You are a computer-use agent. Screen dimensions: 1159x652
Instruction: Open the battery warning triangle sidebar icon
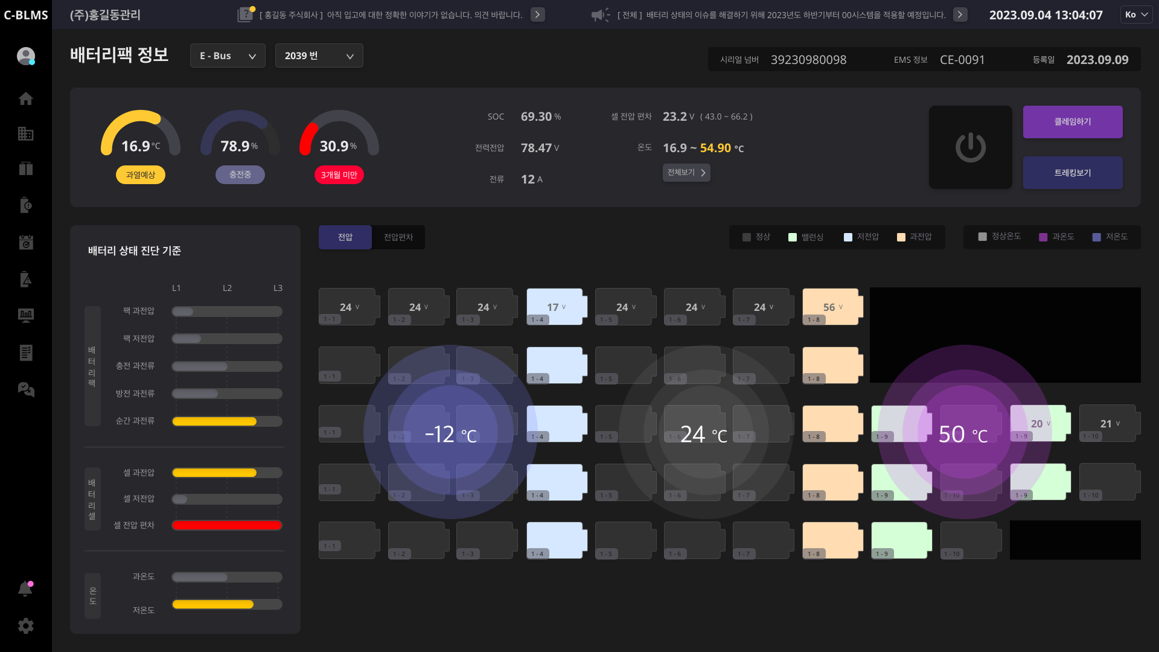coord(25,279)
